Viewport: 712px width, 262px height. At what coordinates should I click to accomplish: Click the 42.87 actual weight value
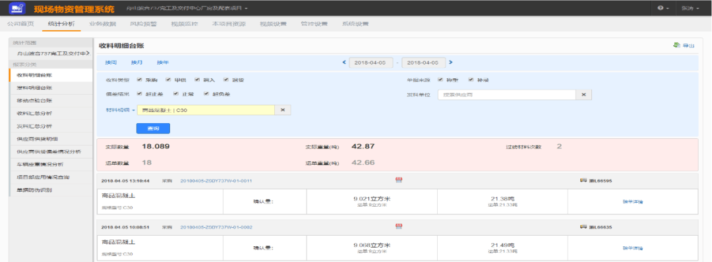coord(363,146)
